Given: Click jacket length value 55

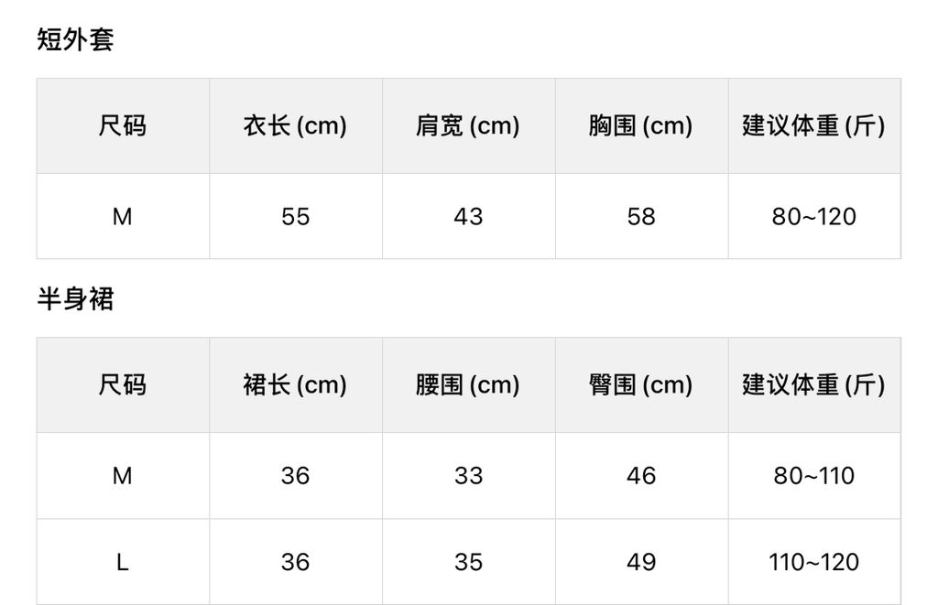Looking at the screenshot, I should pyautogui.click(x=295, y=217).
